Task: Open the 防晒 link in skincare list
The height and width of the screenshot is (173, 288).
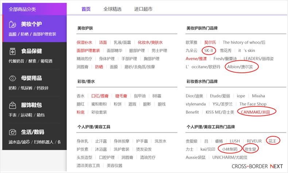Action: click(x=99, y=67)
